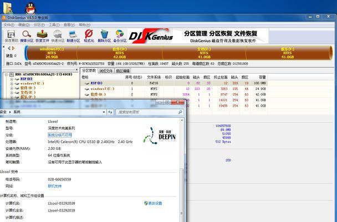Viewport: 337px width, 222px height.
Task: Go to the next disk arrow
Action: [x=13, y=48]
